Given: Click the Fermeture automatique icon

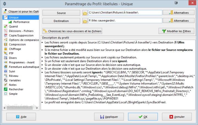Looking at the screenshot, I should tap(6, 67).
